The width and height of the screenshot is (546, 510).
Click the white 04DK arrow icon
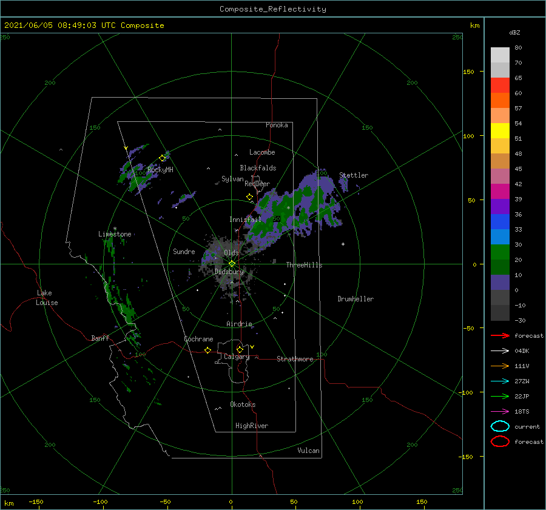click(500, 351)
